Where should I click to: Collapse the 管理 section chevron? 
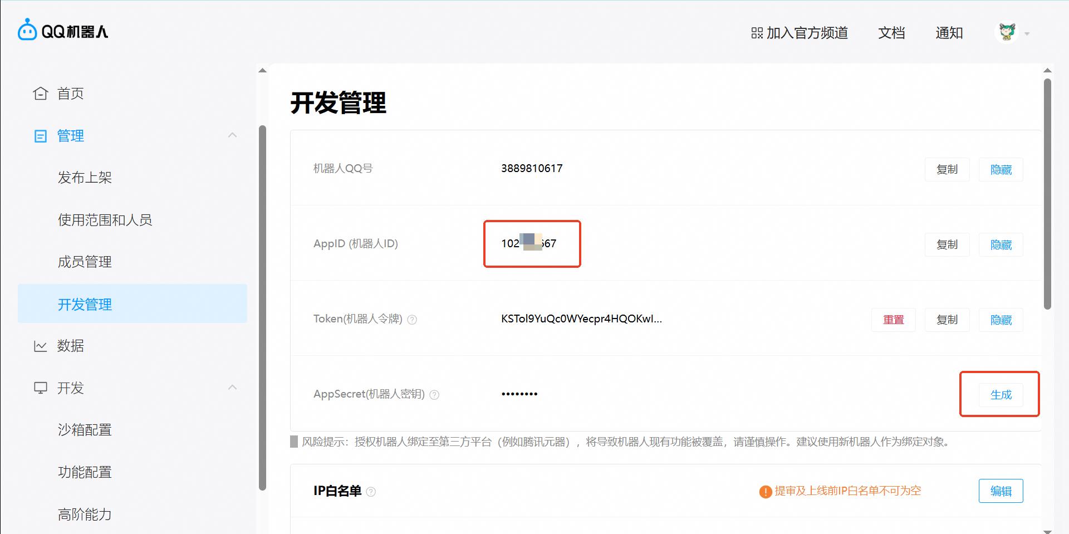232,136
